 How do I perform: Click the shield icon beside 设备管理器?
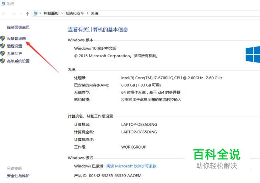pyautogui.click(x=2, y=38)
